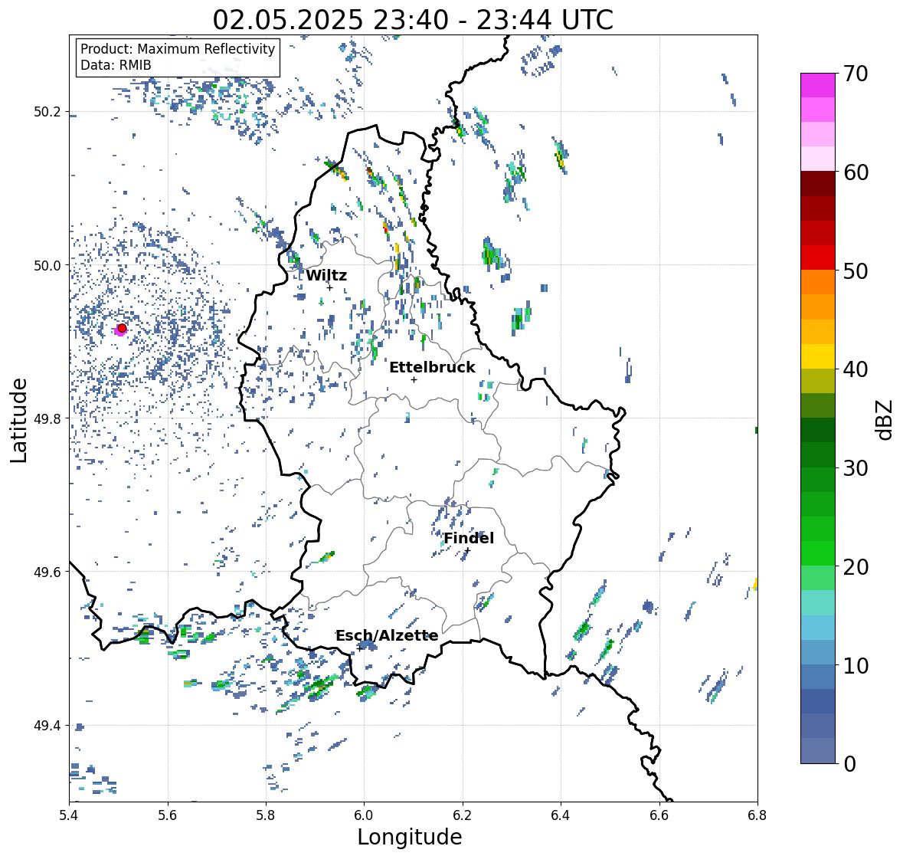Viewport: 903px width, 856px height.
Task: Select the Wiltz station label
Action: (326, 275)
